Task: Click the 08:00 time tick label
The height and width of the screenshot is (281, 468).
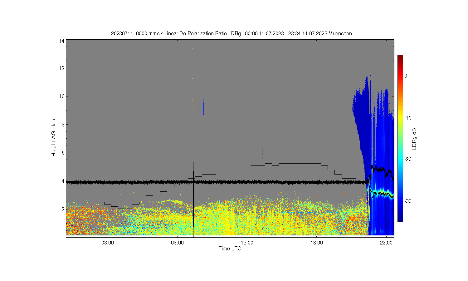Action: click(178, 243)
